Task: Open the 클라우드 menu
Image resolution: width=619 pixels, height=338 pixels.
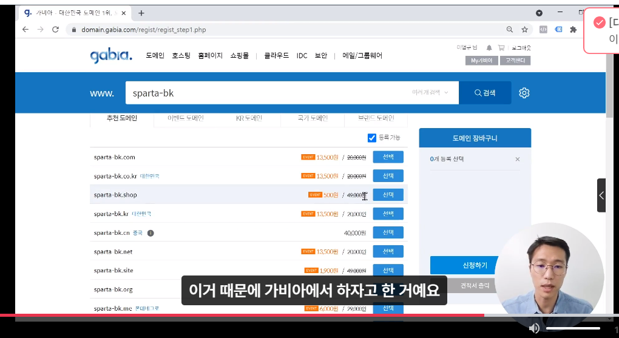Action: point(276,56)
